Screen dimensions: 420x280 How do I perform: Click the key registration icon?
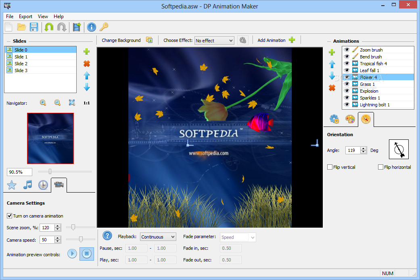pos(104,27)
